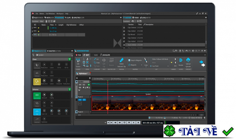The image size is (236, 139).
Task: Switch to the Envelope ribbon tab
Action: (x=105, y=55)
